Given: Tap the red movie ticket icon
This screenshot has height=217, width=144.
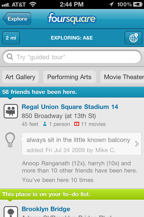Looking at the screenshot, I should click(77, 124).
